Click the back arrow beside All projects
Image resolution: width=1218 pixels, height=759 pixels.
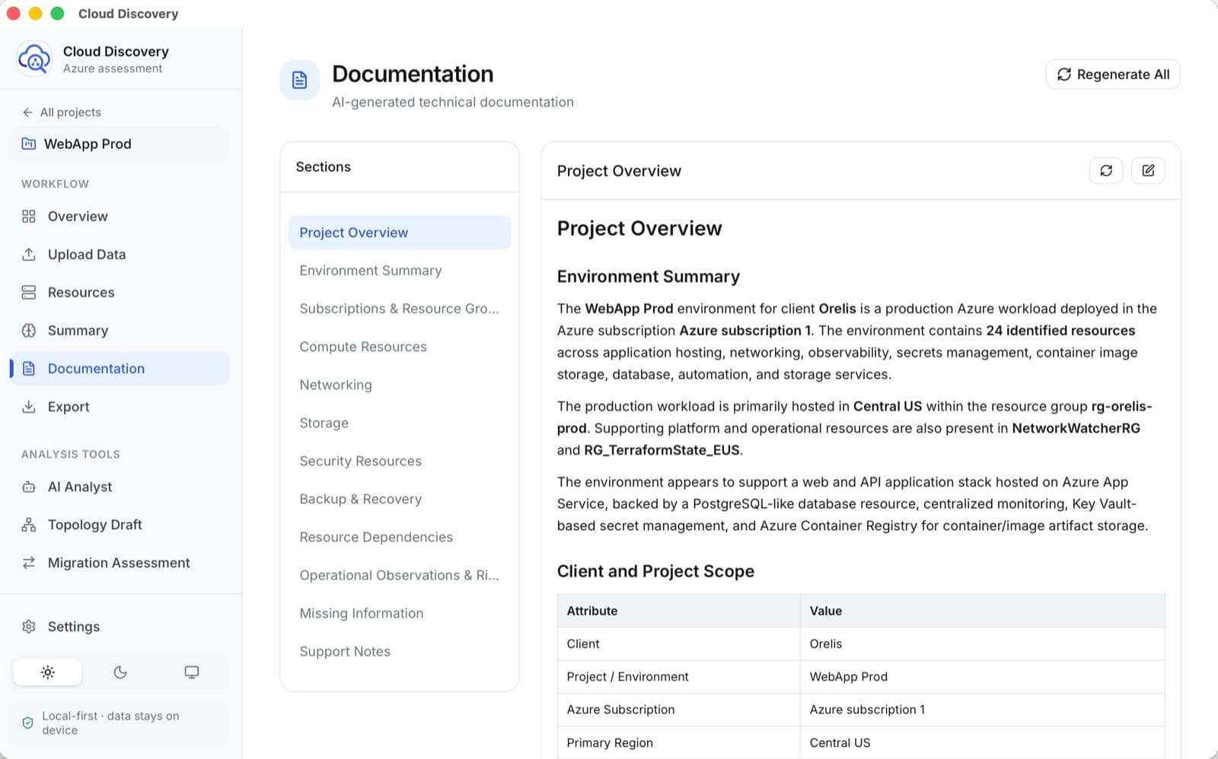coord(27,112)
